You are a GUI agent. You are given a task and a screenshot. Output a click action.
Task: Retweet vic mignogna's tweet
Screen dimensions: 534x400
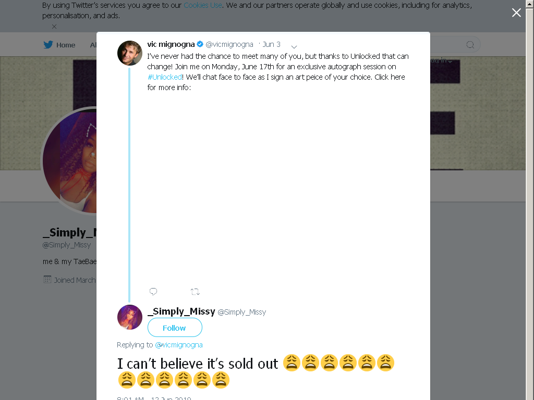click(x=195, y=292)
